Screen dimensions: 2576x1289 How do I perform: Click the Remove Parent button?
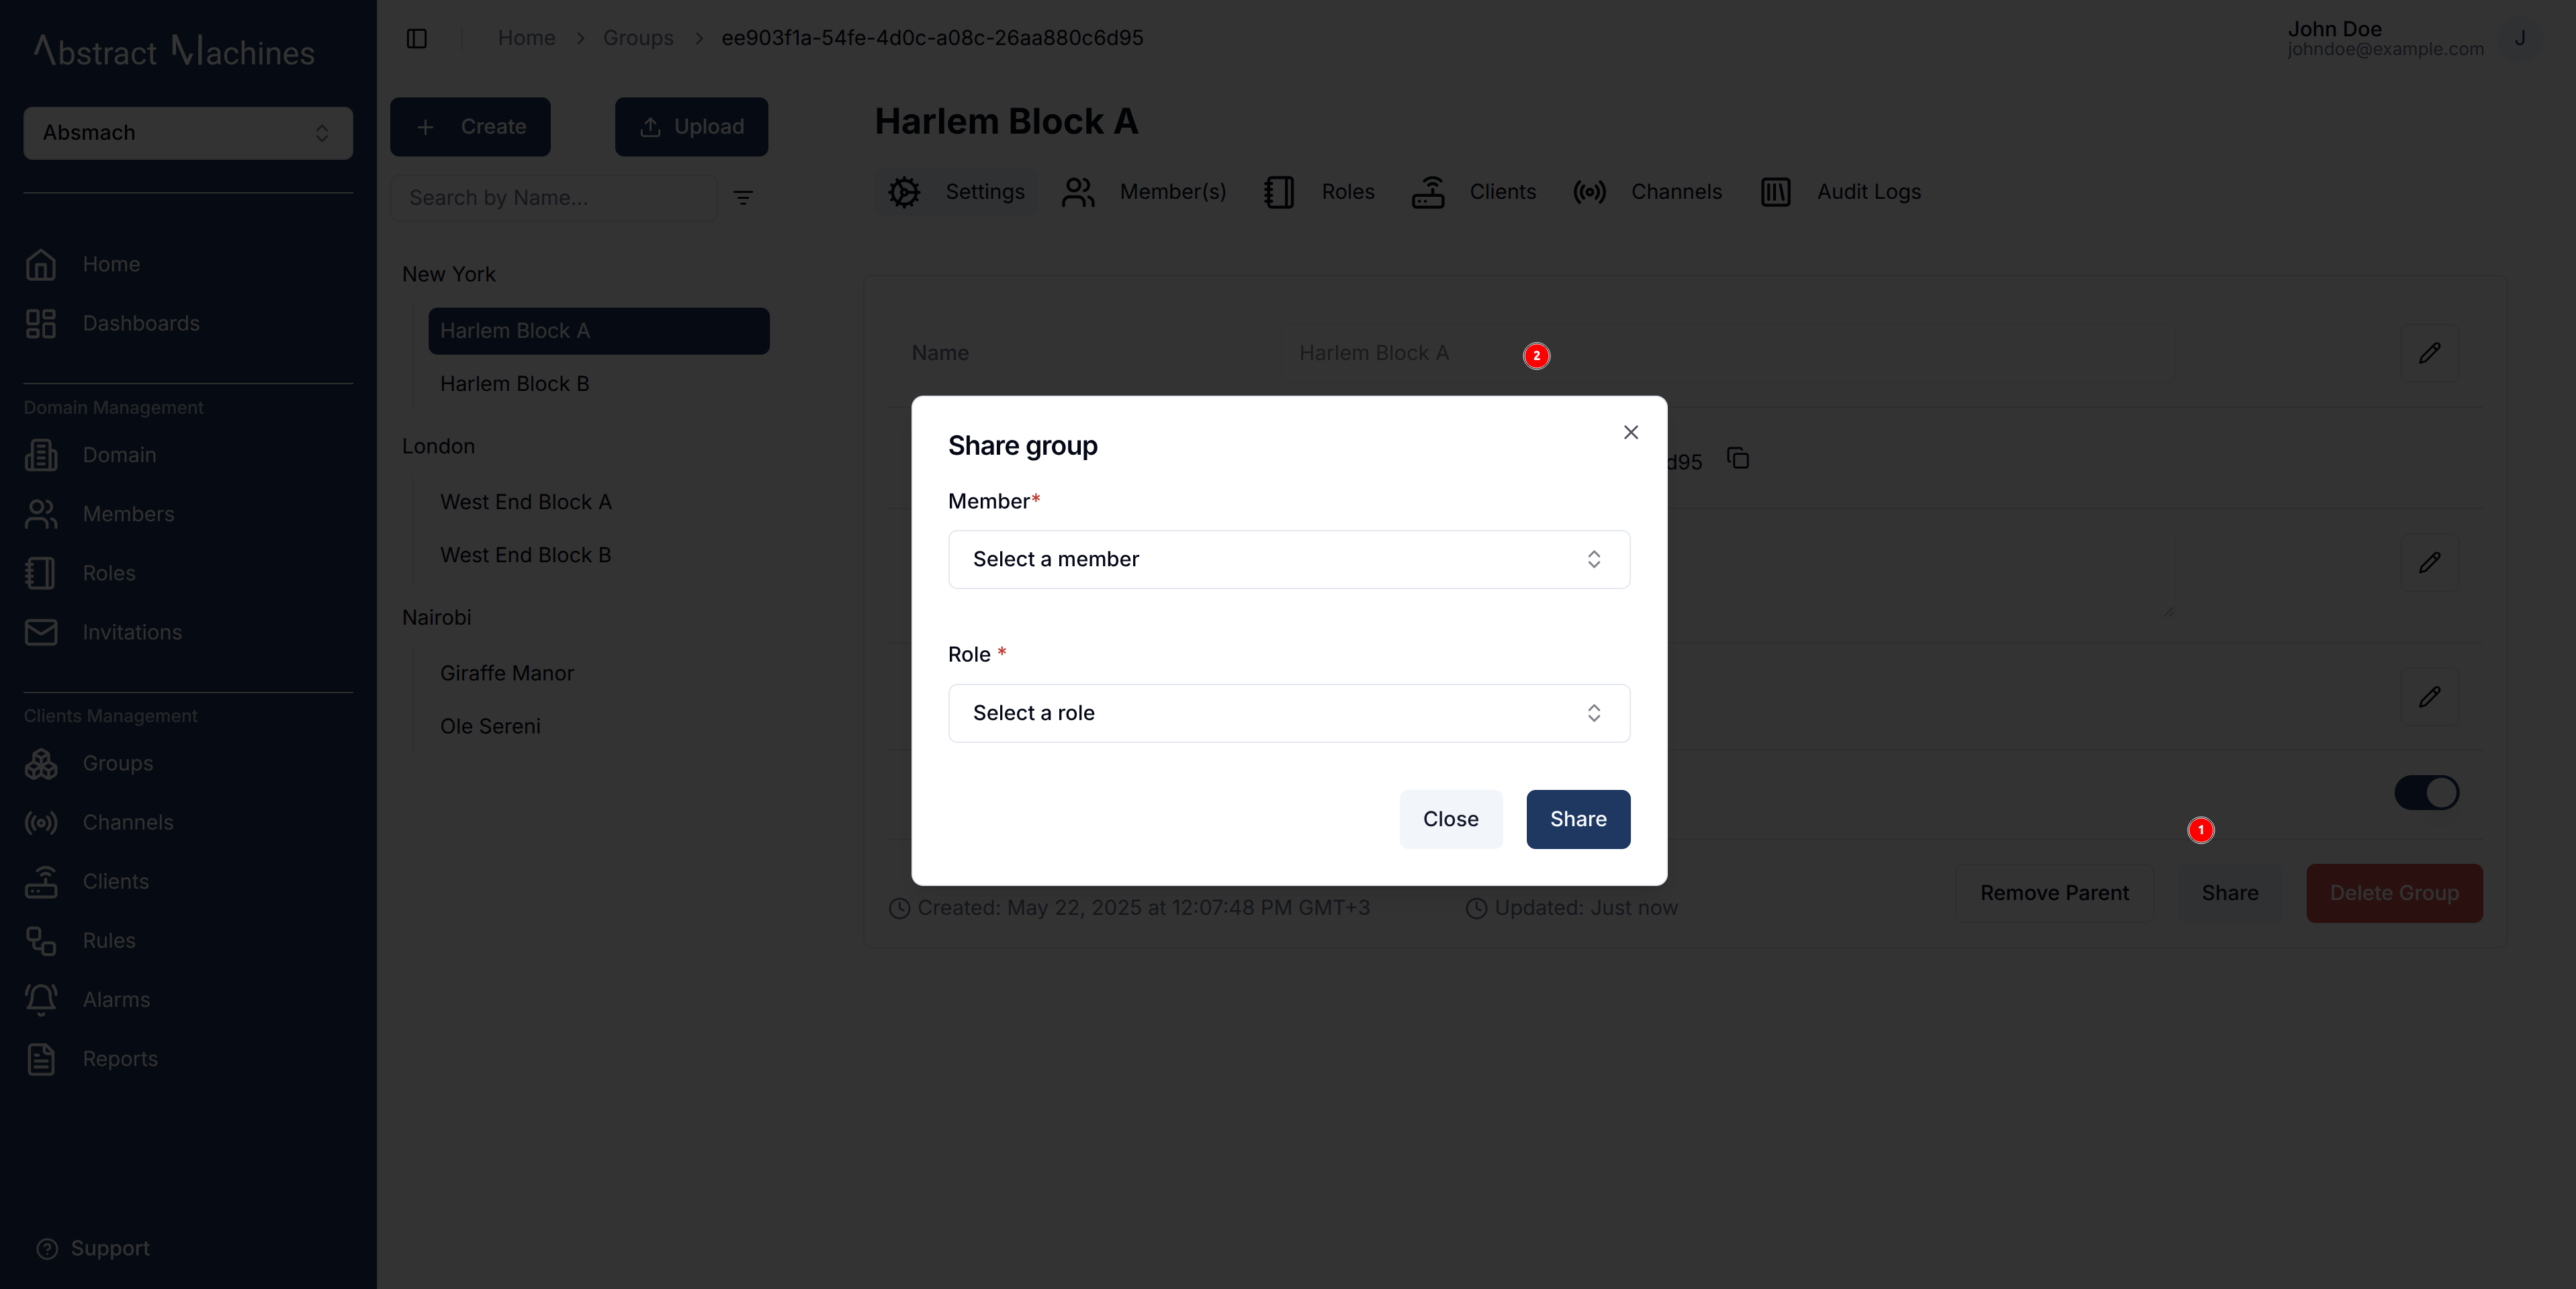click(x=2054, y=893)
